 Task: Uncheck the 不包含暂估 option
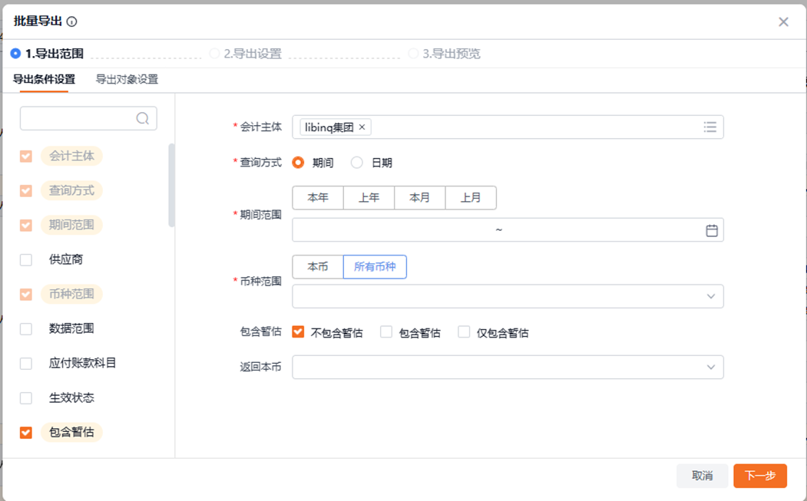tap(298, 331)
